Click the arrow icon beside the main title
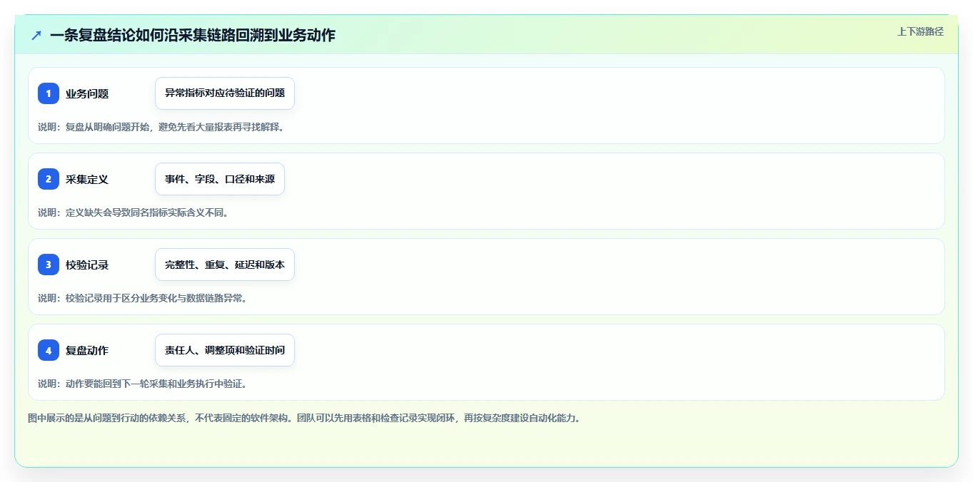Viewport: 973px width, 482px height. 36,35
